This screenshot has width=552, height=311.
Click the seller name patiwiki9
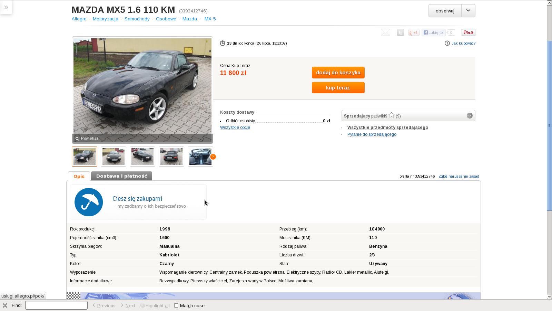pyautogui.click(x=379, y=116)
